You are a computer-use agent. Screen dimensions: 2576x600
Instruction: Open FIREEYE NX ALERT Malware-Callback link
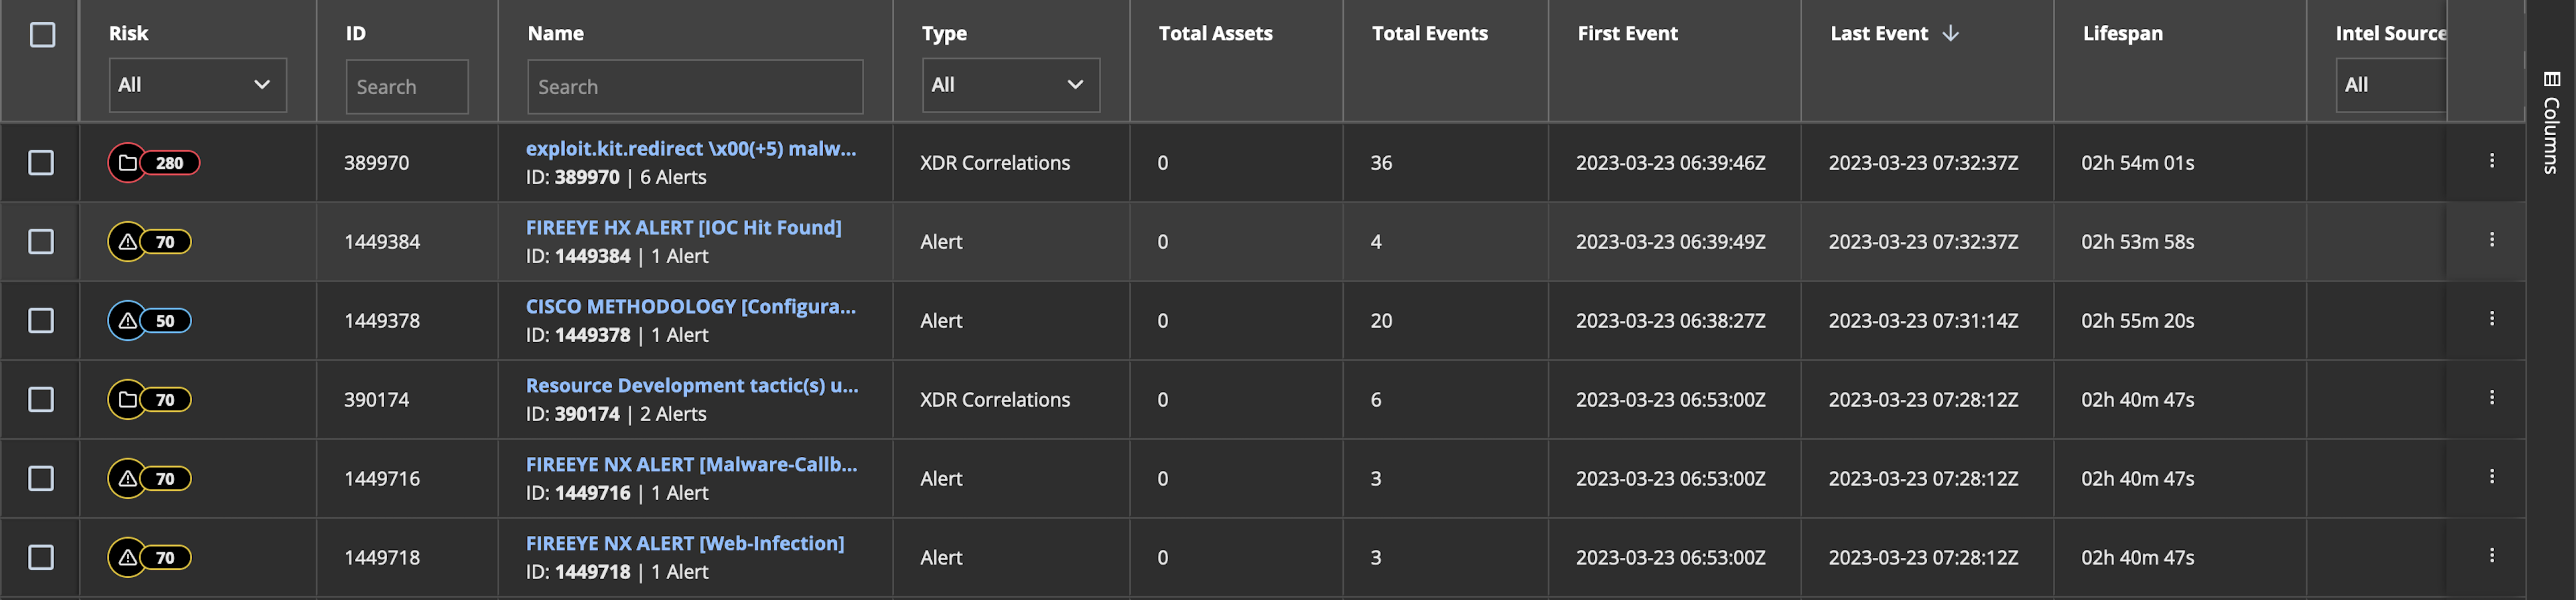691,464
